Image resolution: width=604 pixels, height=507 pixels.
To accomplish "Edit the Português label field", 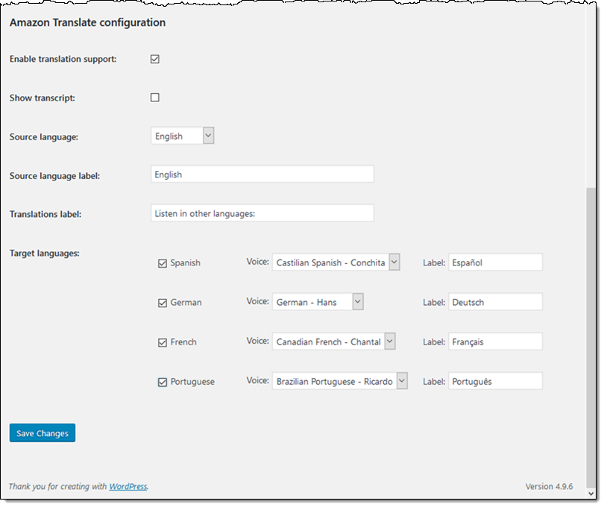I will 495,381.
